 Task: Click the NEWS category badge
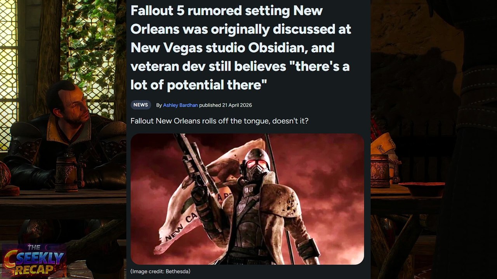[x=141, y=105]
